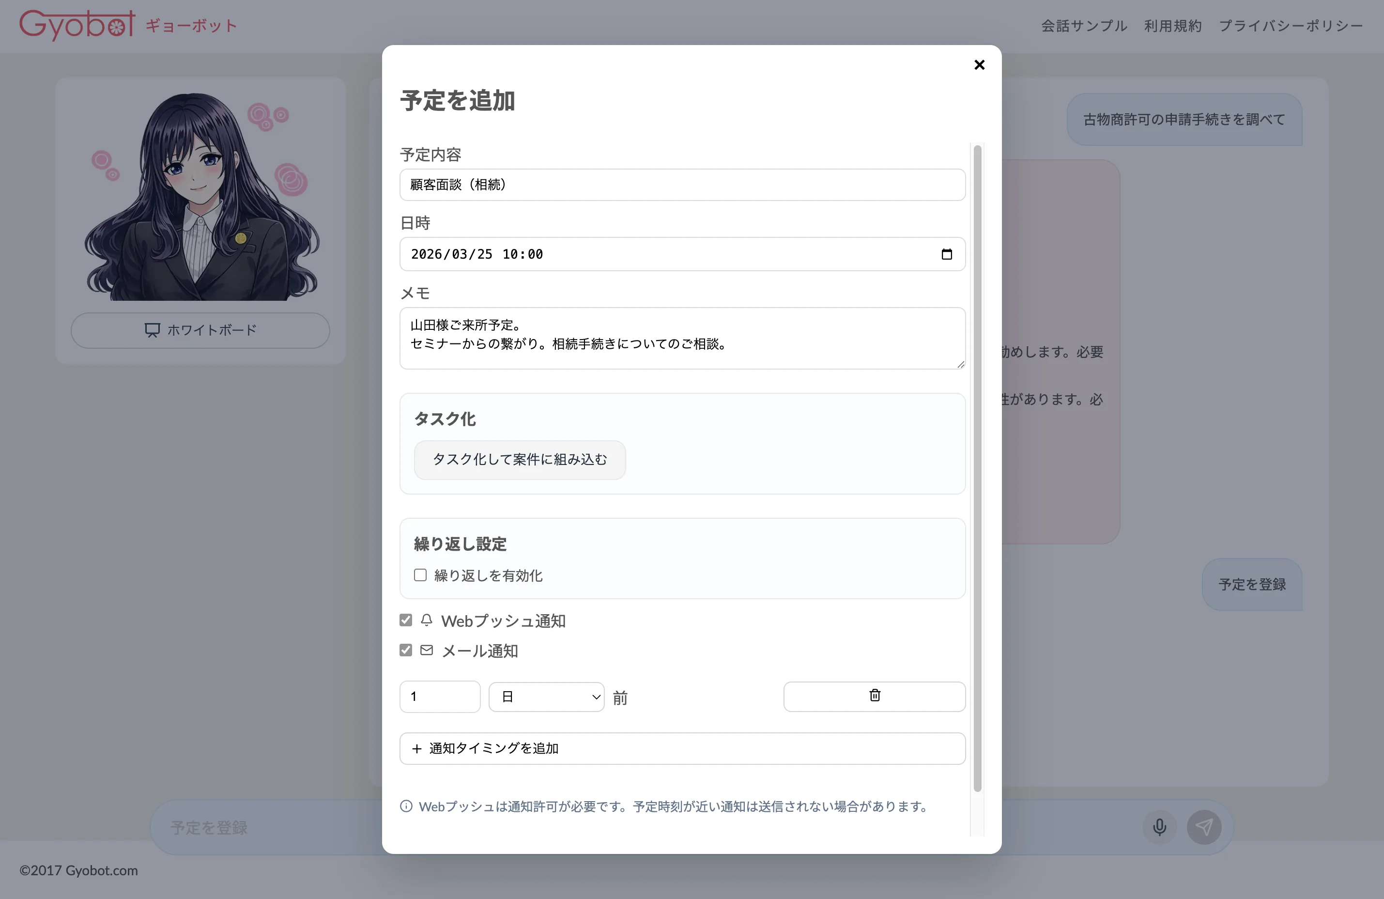Delete notification timing with trash icon
The width and height of the screenshot is (1384, 899).
pyautogui.click(x=874, y=696)
